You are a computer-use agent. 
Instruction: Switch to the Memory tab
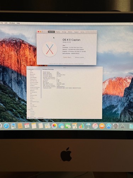tap(70, 32)
